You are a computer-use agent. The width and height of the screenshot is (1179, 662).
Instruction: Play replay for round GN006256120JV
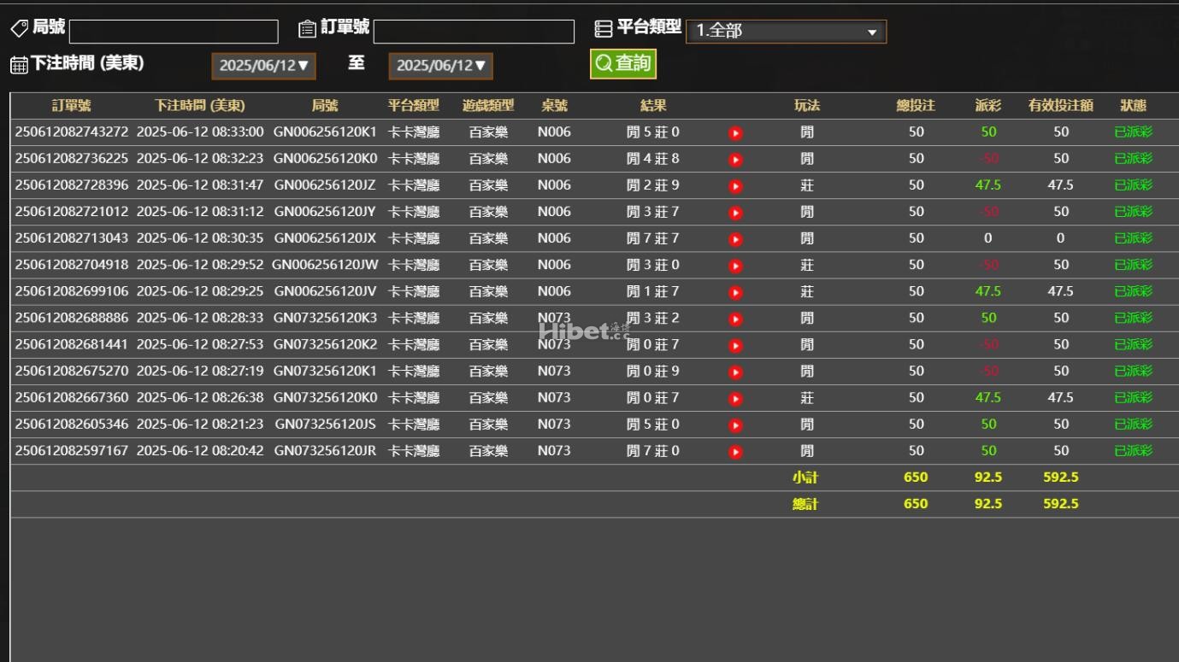pyautogui.click(x=735, y=293)
